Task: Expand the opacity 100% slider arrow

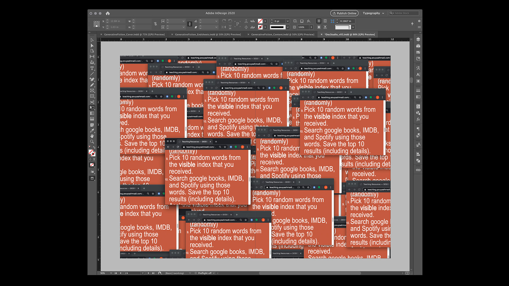Action: click(311, 27)
